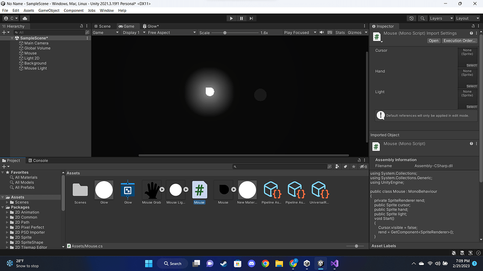Toggle the Stats overlay in Game view

click(340, 32)
